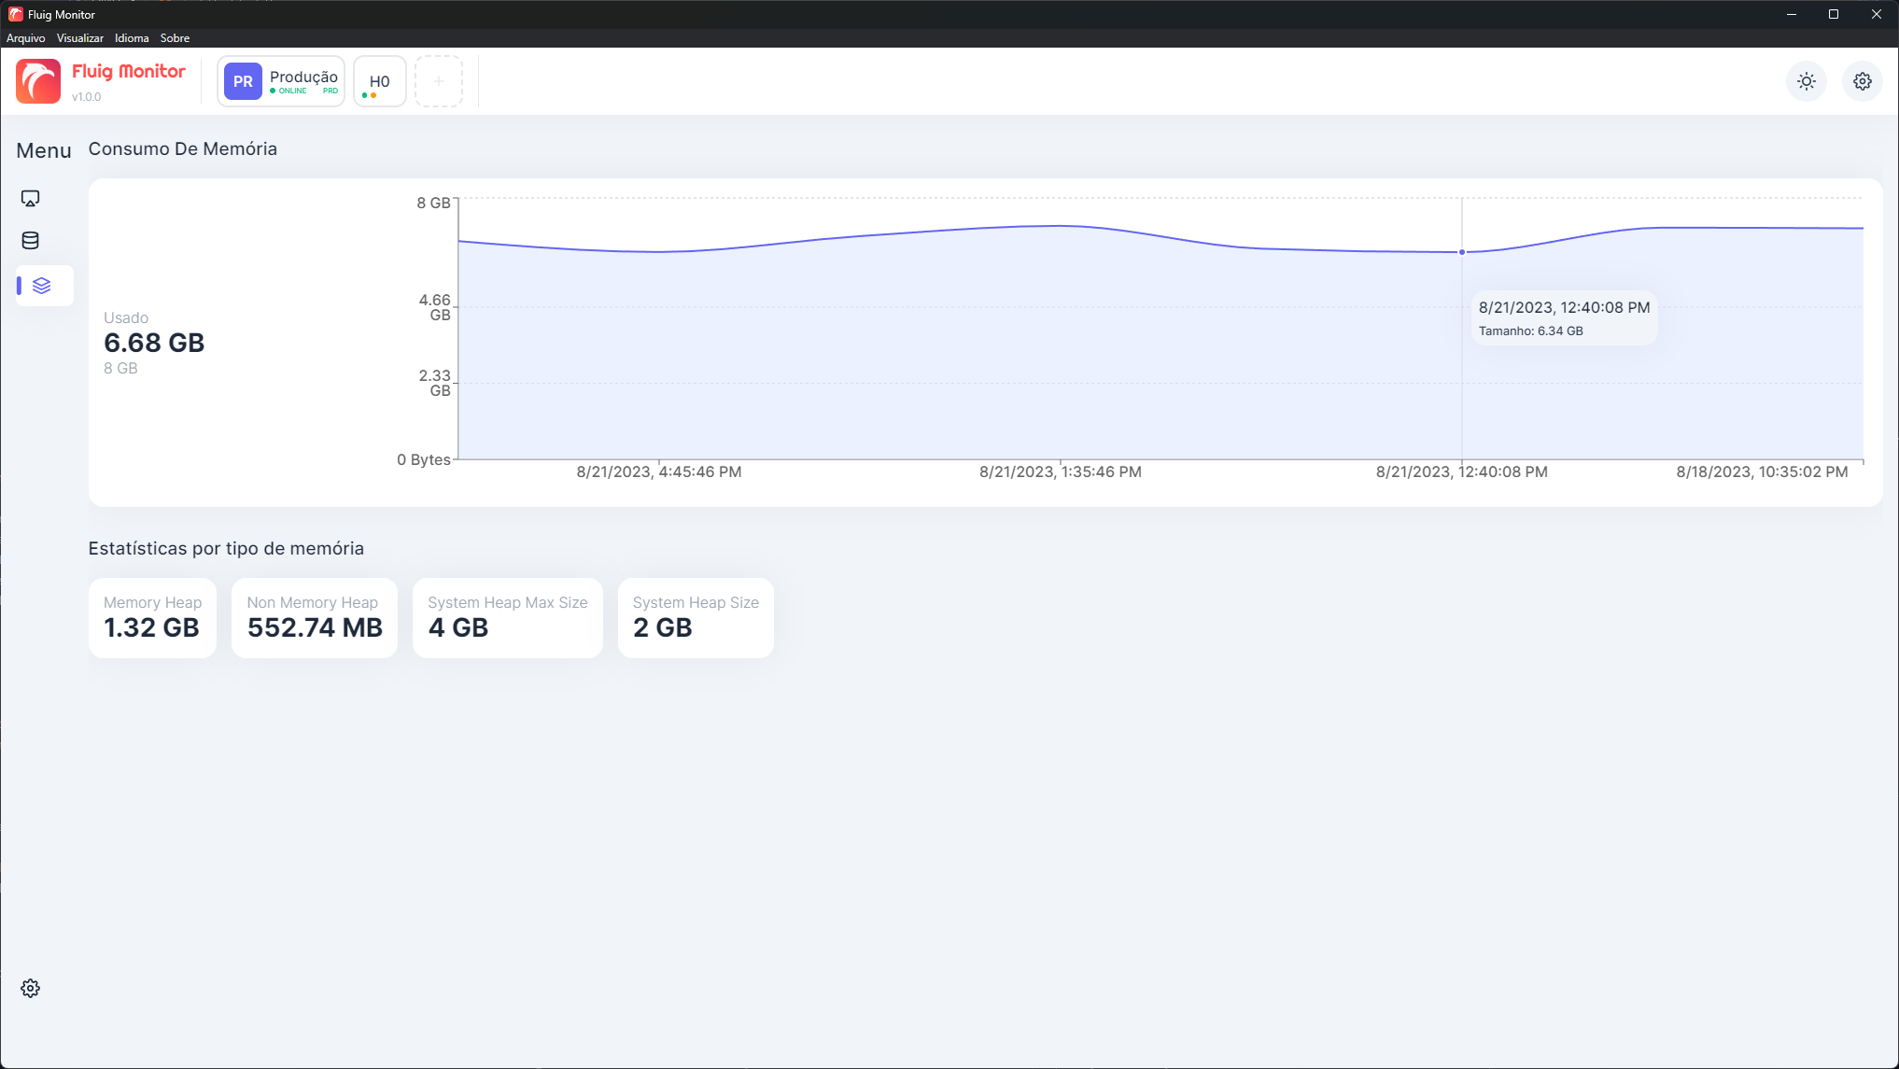Open settings gear in top-right header
This screenshot has width=1899, height=1069.
click(1863, 81)
